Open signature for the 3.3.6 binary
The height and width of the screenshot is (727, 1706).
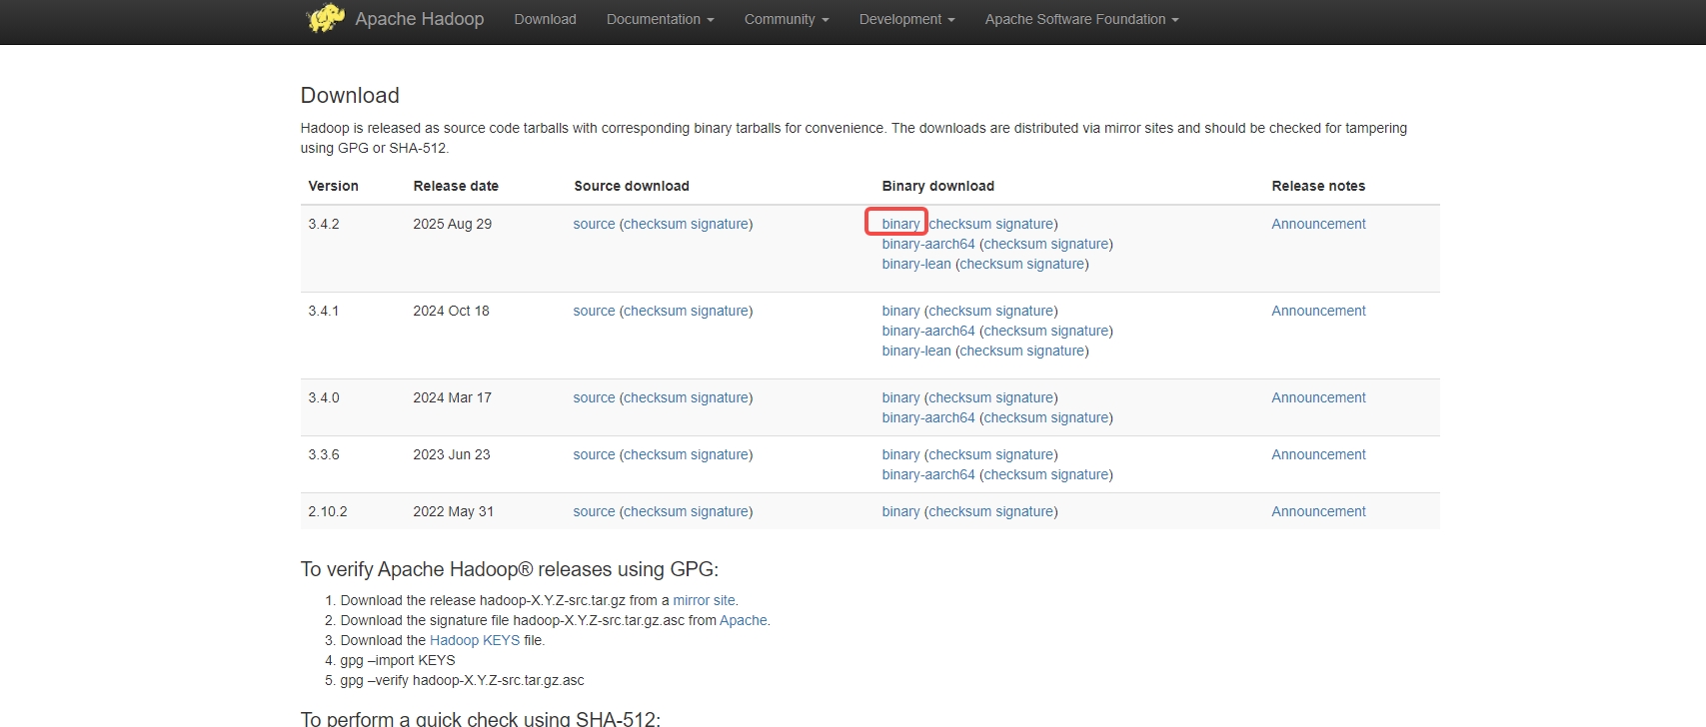click(1024, 454)
